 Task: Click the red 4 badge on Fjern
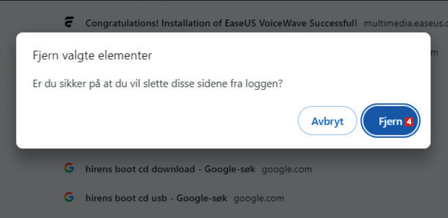tap(409, 121)
